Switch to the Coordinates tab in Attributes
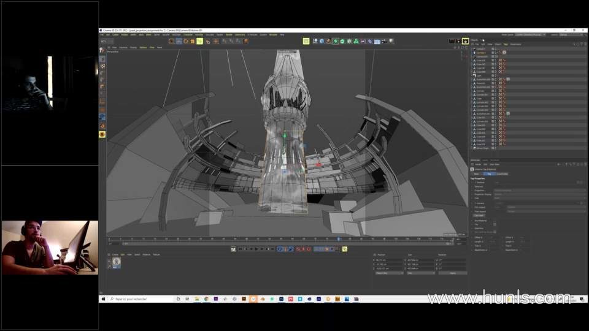The image size is (589, 331). point(502,174)
